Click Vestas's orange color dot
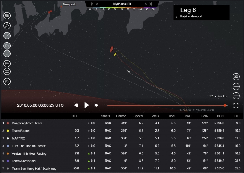 tap(8, 153)
